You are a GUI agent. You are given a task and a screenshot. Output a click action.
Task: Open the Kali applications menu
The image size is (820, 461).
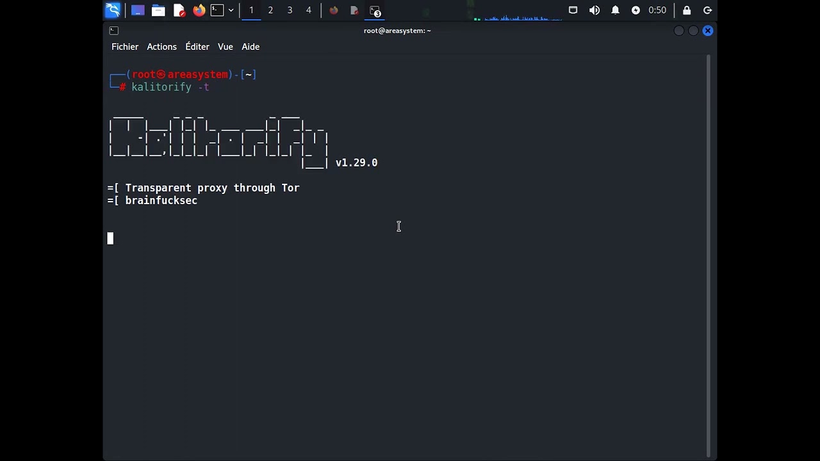[x=113, y=10]
